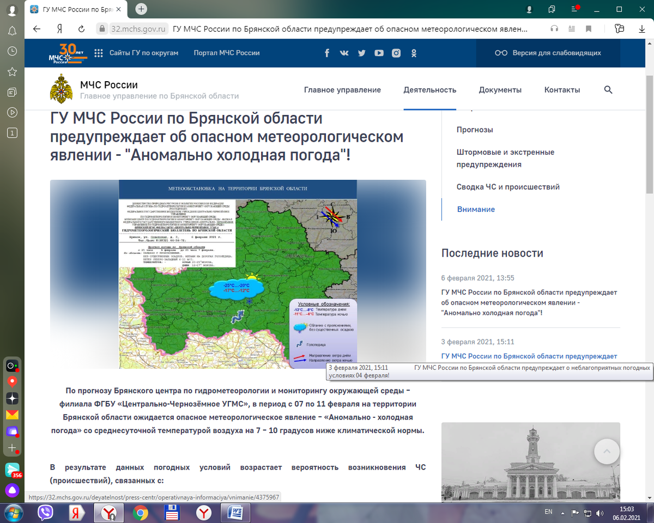
Task: Switch the EN input language indicator
Action: tap(548, 512)
